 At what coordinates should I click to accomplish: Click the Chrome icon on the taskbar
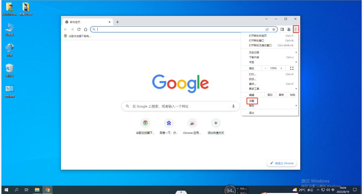coord(48,190)
